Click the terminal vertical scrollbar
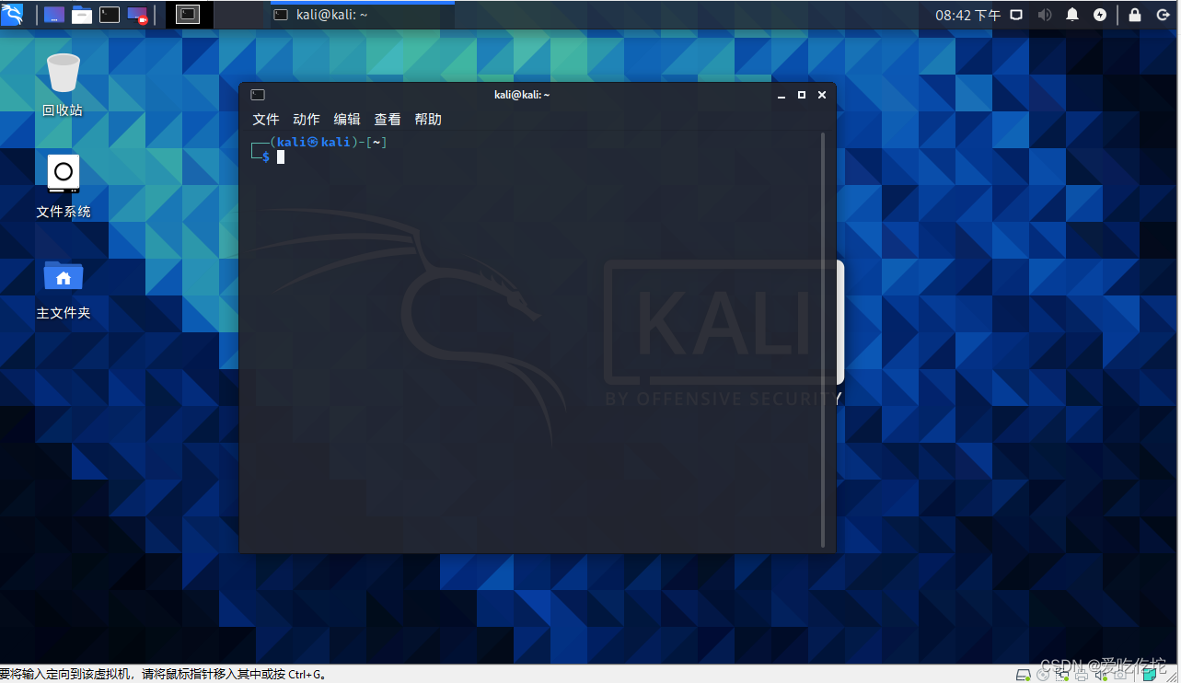Screen dimensions: 1181x683 click(x=823, y=341)
